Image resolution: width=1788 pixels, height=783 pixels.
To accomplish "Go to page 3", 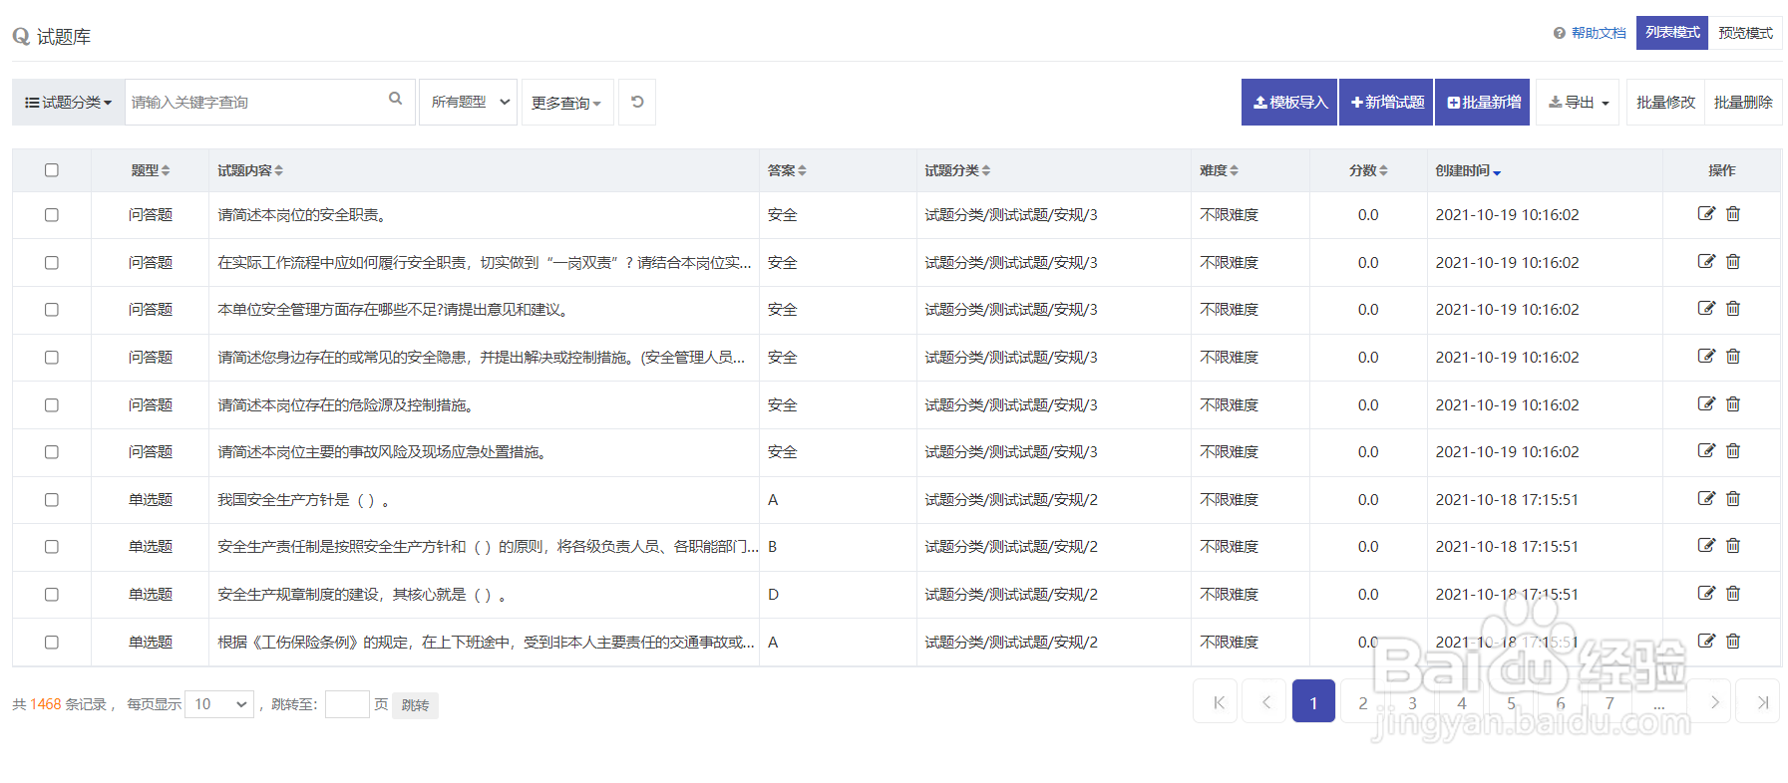I will click(x=1412, y=701).
